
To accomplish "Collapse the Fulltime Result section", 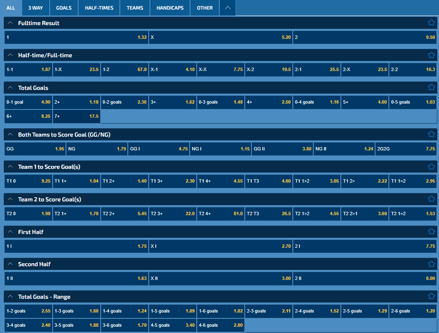I will (x=10, y=23).
